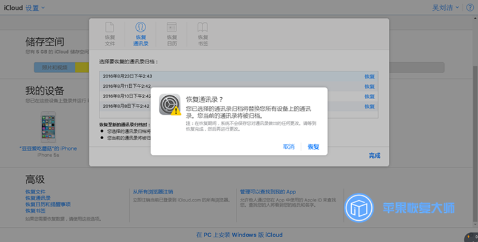This screenshot has height=242, width=478.
Task: Open 恢复日历和提醒事项 link
Action: pos(48,204)
